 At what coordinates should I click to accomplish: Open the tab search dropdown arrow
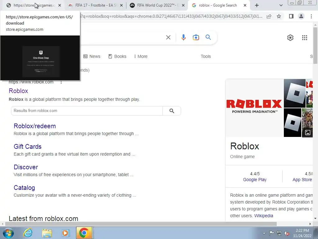pyautogui.click(x=281, y=6)
